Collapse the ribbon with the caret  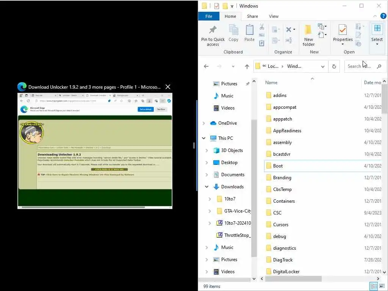[x=375, y=16]
